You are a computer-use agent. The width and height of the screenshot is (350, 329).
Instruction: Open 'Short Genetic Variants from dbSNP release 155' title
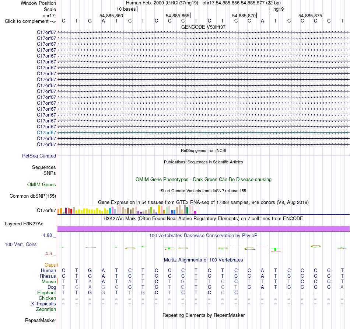[x=203, y=191]
